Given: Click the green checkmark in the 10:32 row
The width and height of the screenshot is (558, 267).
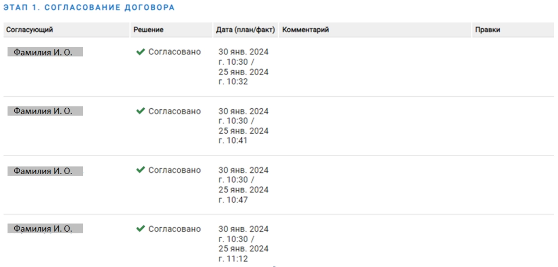Looking at the screenshot, I should coord(140,52).
